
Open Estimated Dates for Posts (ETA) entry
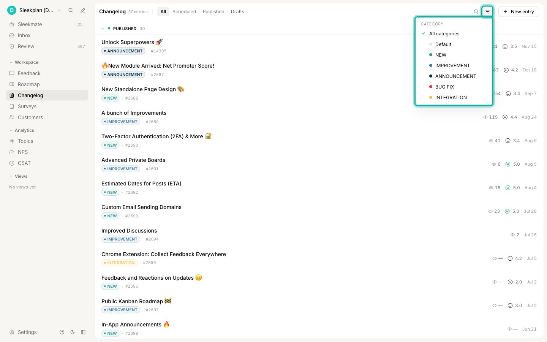tap(141, 184)
